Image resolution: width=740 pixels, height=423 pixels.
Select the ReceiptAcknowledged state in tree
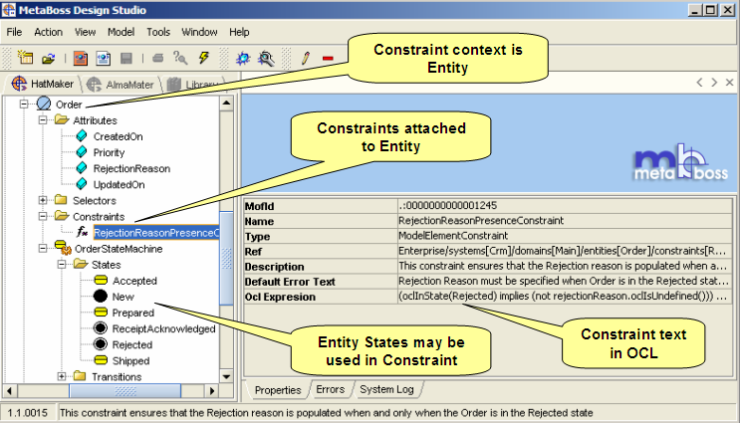pos(163,328)
